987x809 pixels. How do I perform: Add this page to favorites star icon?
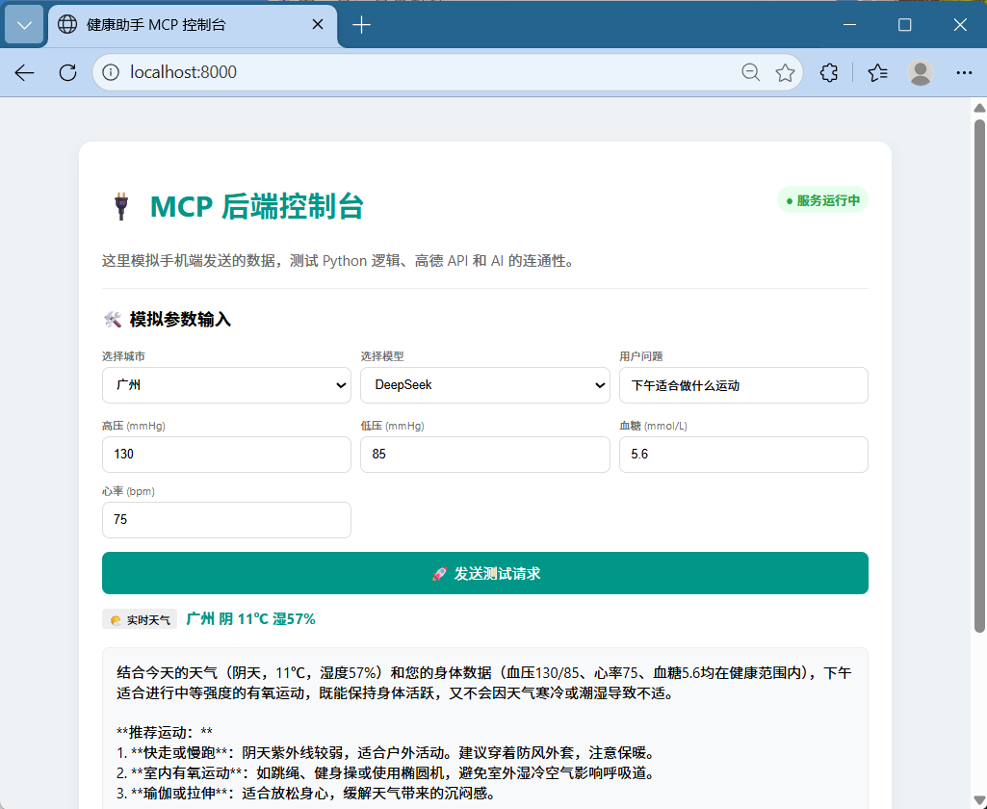[x=785, y=72]
